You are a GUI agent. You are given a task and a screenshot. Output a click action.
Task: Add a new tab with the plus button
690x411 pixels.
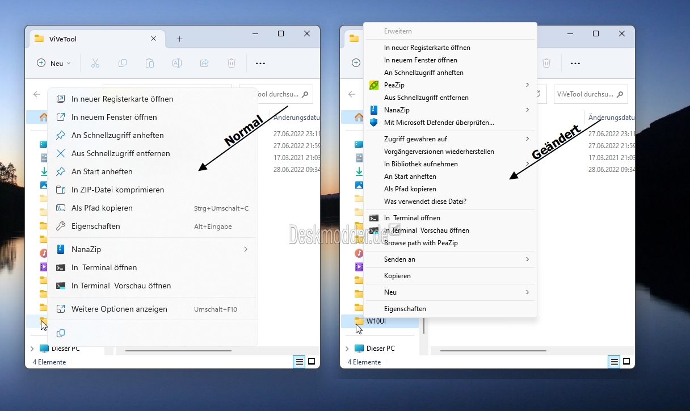pyautogui.click(x=179, y=39)
